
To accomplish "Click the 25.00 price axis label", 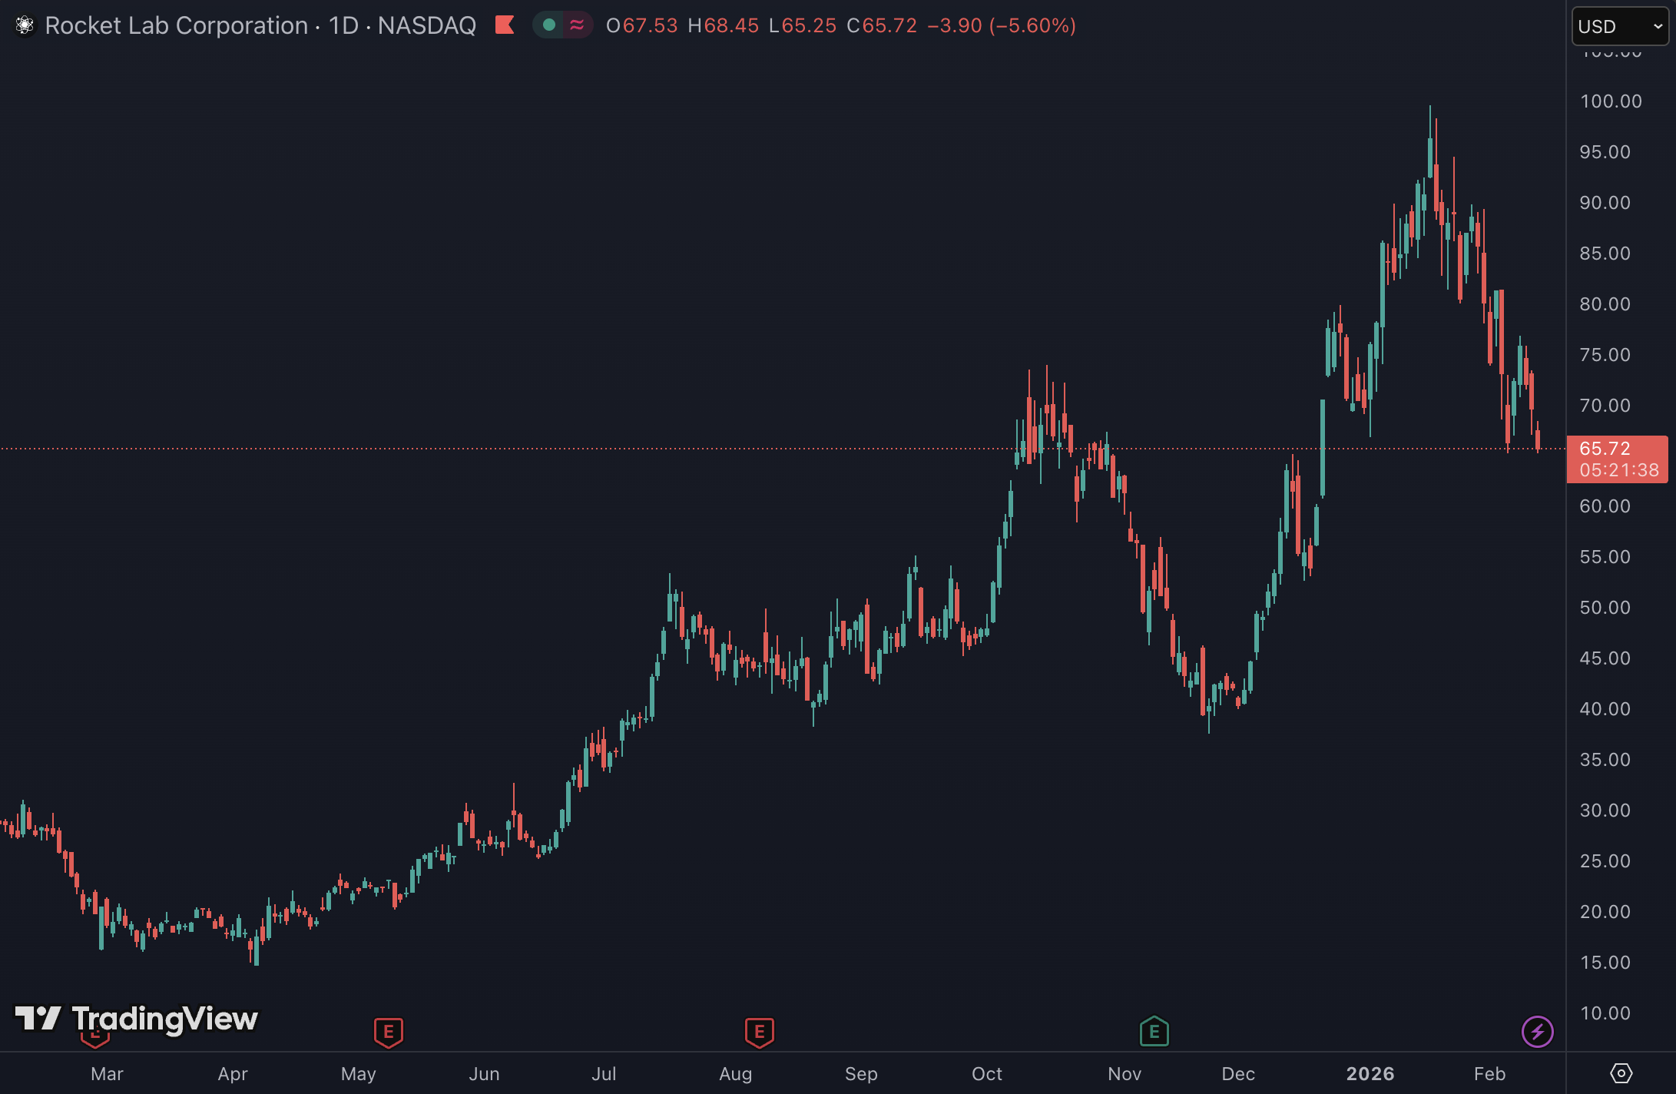I will pos(1605,861).
